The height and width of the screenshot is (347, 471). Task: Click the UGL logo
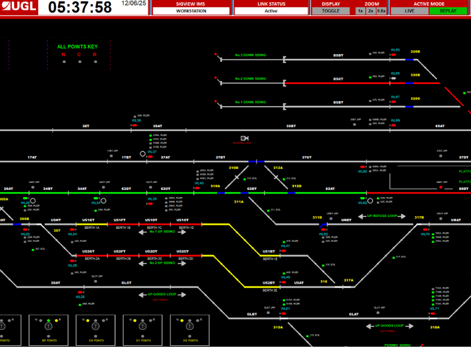(x=19, y=6)
